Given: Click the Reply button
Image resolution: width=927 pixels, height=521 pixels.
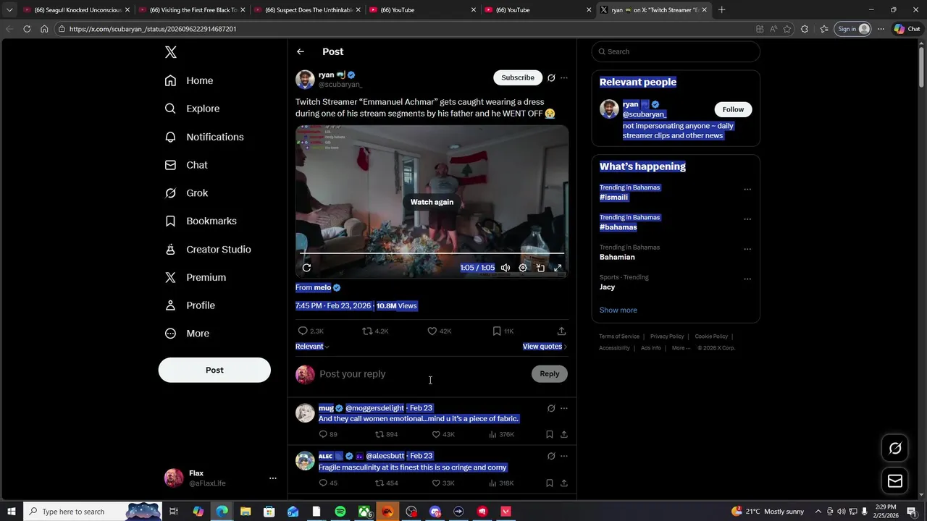Looking at the screenshot, I should coord(550,373).
